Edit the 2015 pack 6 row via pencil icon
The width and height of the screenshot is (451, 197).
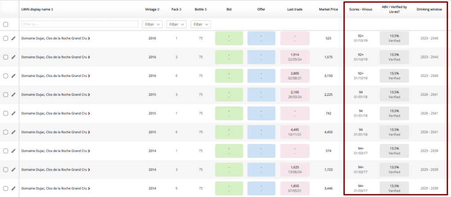(x=13, y=132)
